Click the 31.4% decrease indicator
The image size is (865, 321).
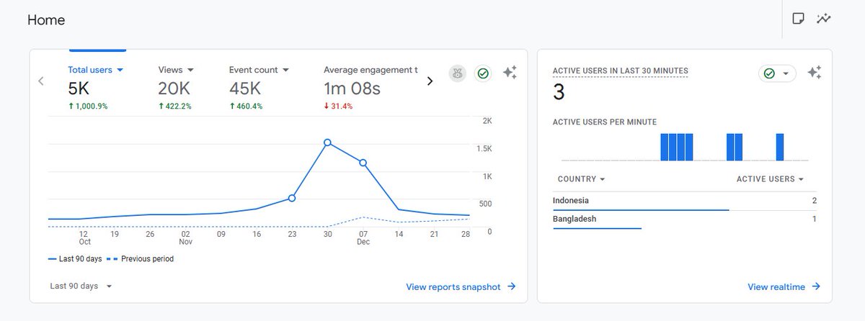tap(338, 107)
